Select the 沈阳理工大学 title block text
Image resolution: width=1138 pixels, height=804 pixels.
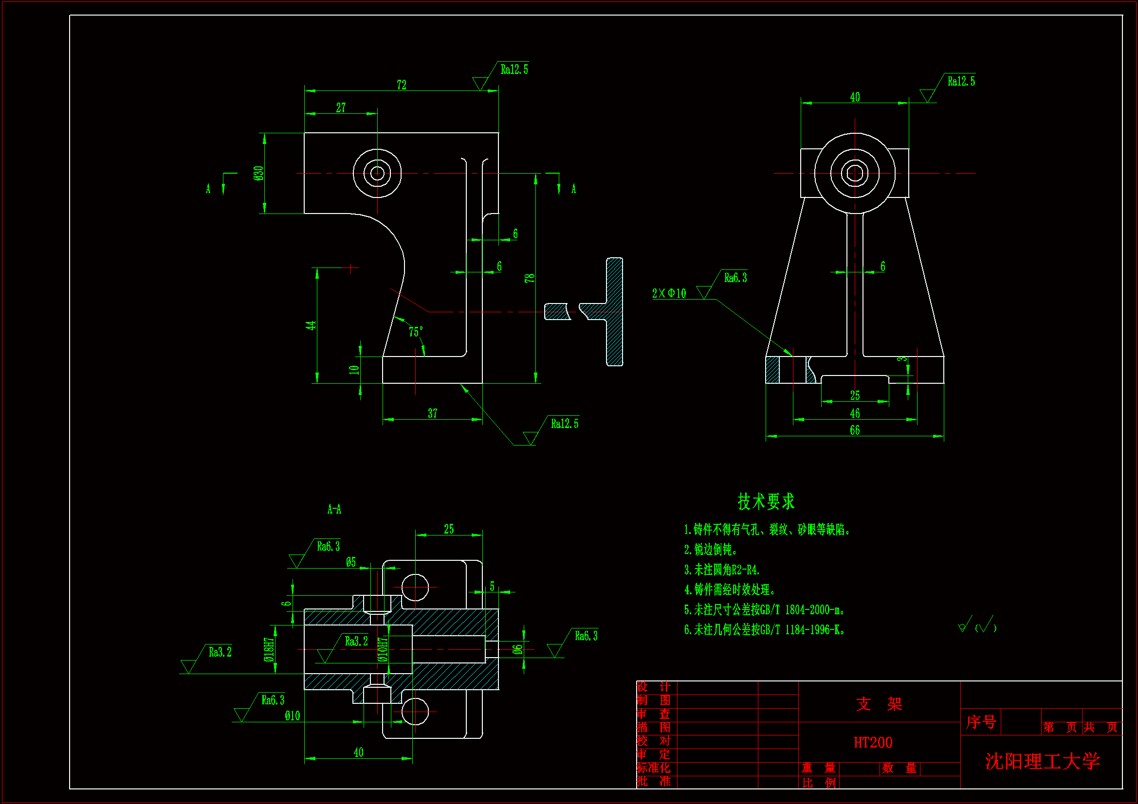[x=1042, y=761]
